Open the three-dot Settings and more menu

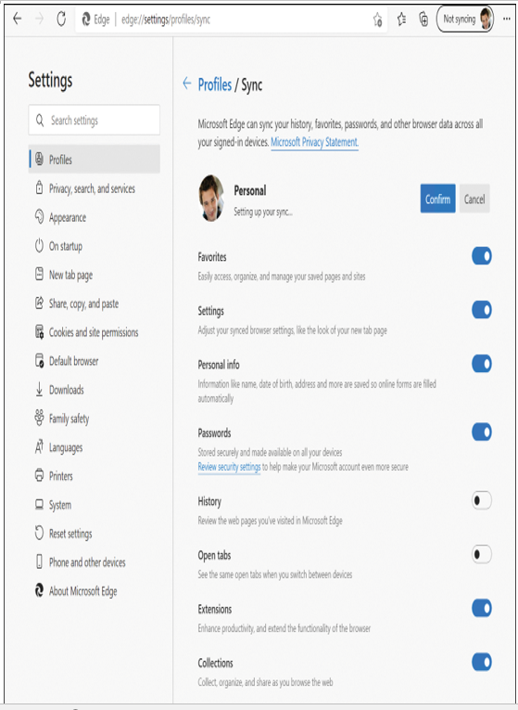(507, 19)
